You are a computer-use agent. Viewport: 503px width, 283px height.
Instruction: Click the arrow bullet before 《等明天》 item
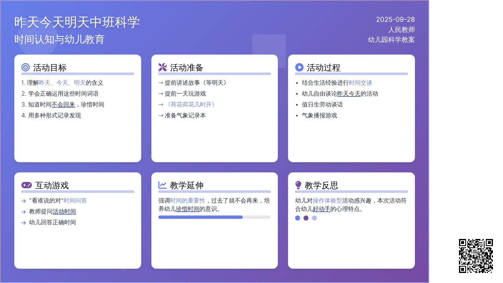[x=160, y=83]
